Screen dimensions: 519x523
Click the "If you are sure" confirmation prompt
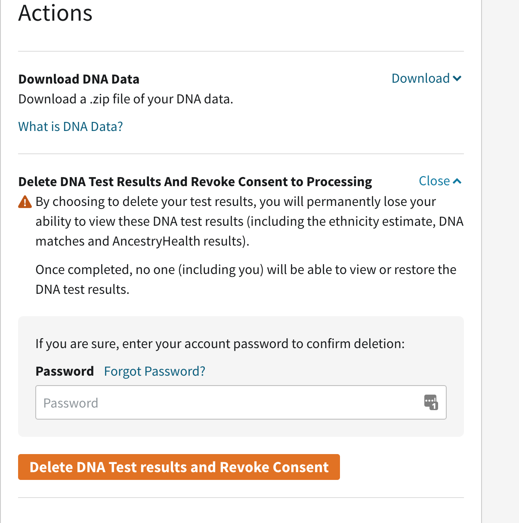click(220, 344)
